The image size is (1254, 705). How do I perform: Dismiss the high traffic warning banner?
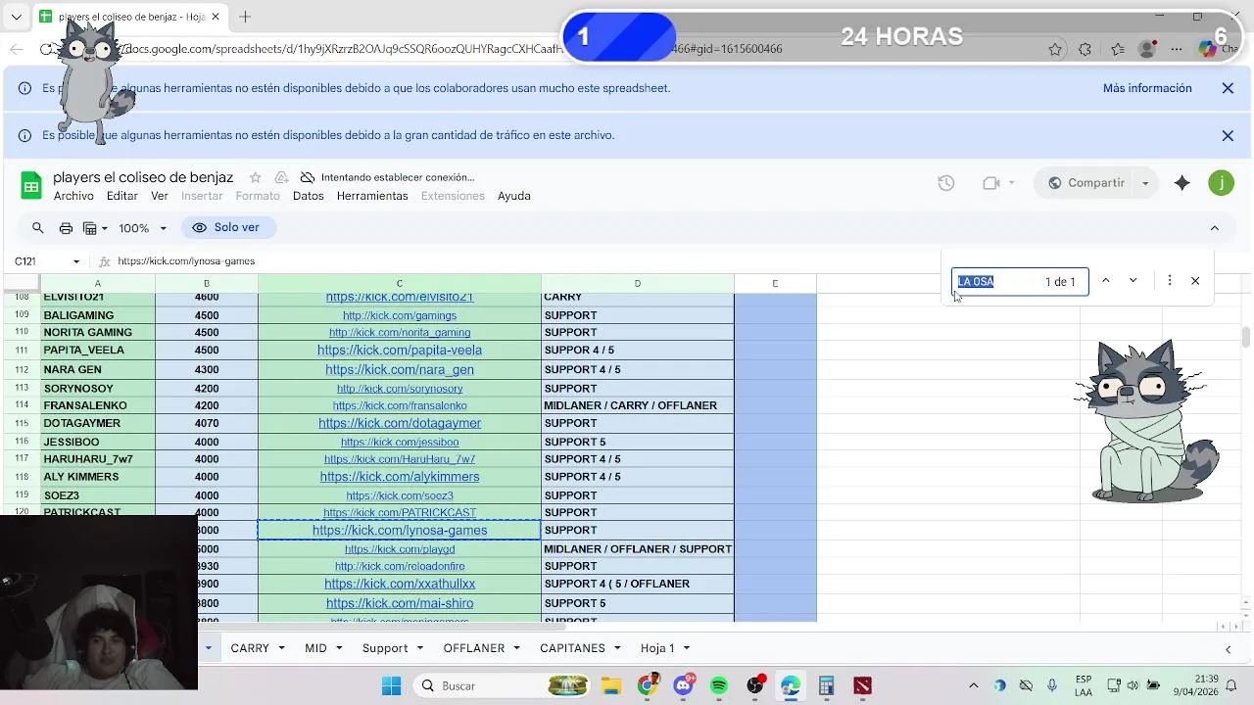click(x=1228, y=136)
